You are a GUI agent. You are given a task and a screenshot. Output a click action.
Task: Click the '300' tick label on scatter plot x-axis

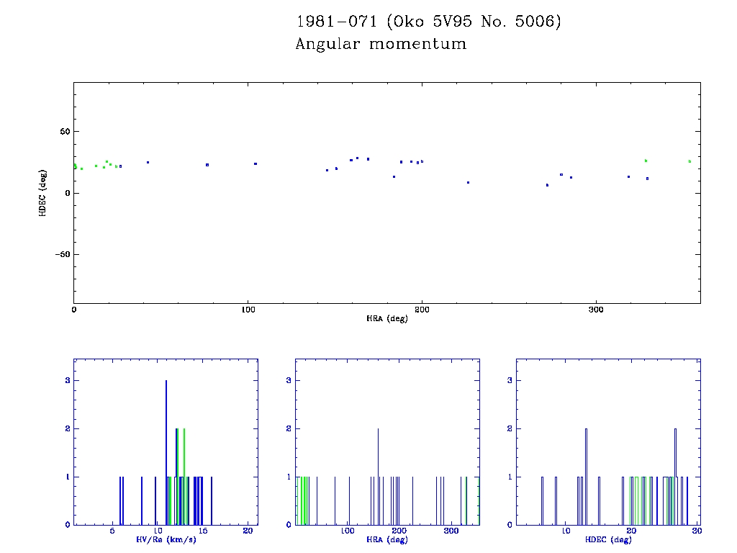point(596,310)
